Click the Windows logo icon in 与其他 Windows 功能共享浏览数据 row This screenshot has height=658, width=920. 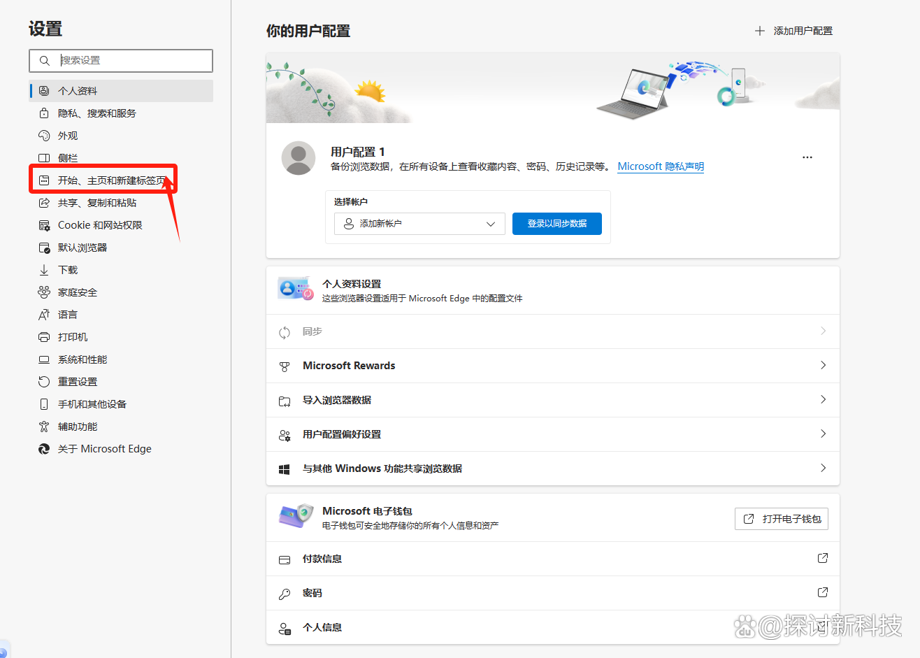point(285,469)
